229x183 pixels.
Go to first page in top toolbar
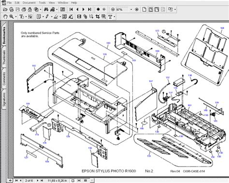[x=71, y=10]
